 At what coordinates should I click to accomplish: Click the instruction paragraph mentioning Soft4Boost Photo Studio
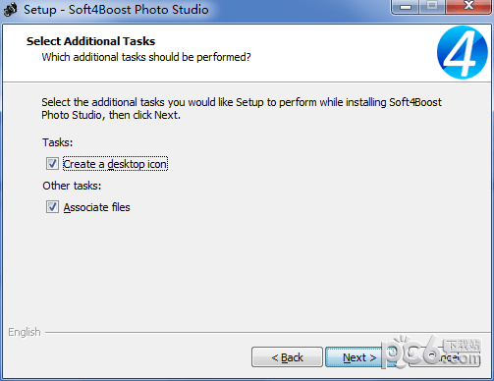pos(242,109)
